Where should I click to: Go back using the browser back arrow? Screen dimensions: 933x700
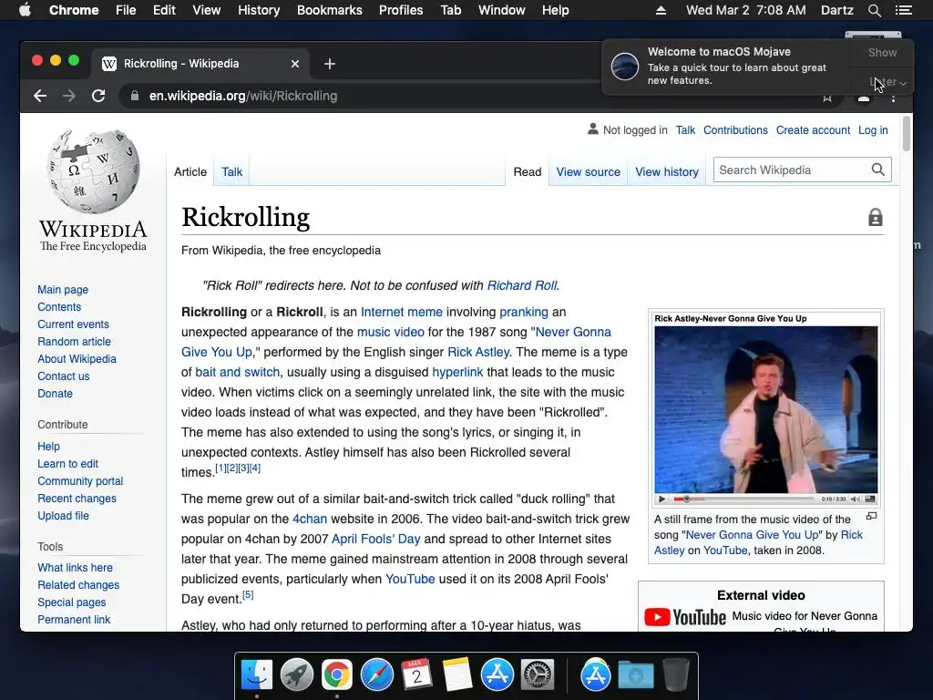coord(40,96)
